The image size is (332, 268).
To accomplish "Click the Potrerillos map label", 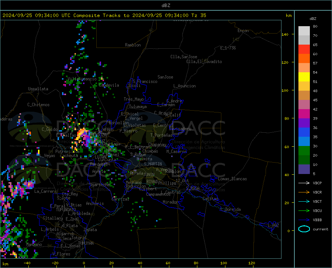I will pos(68,152).
